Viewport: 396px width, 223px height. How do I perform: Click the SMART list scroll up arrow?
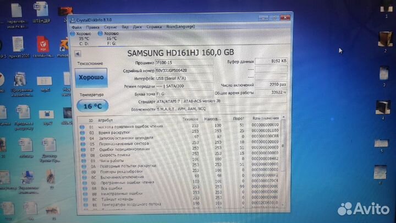[283, 118]
